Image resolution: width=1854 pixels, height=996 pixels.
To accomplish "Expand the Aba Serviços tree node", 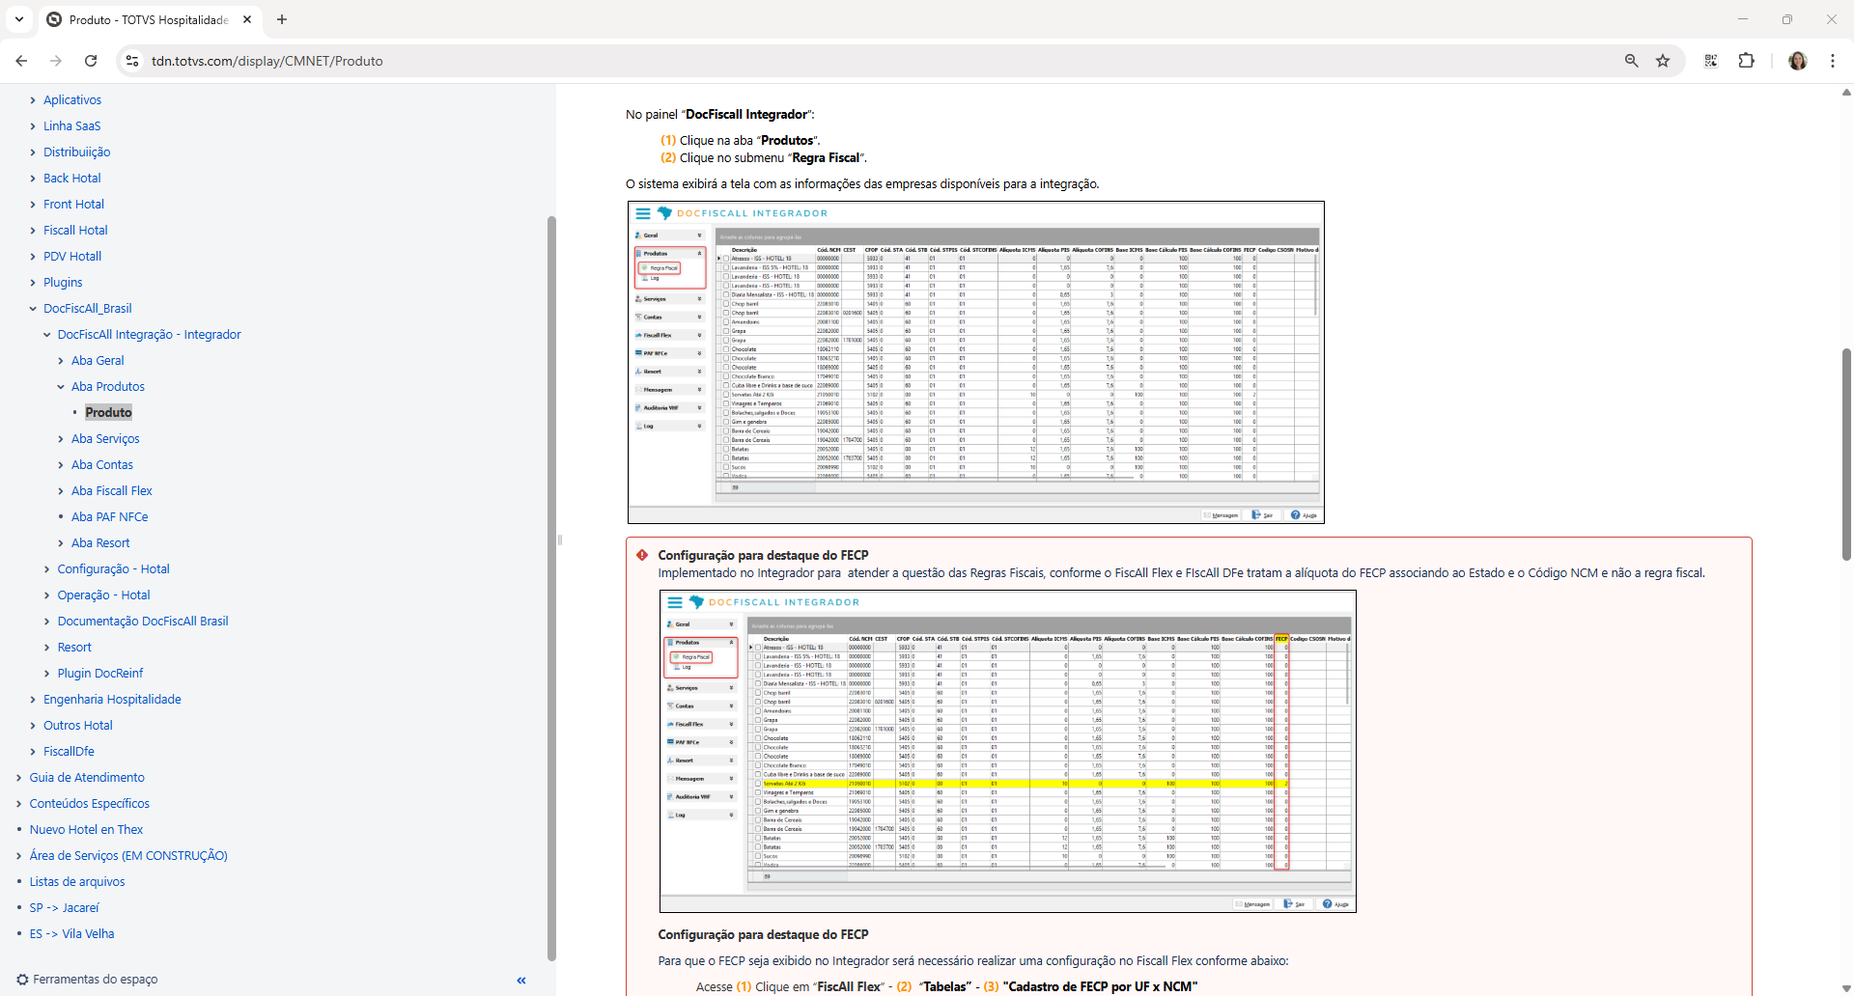I will tap(61, 439).
